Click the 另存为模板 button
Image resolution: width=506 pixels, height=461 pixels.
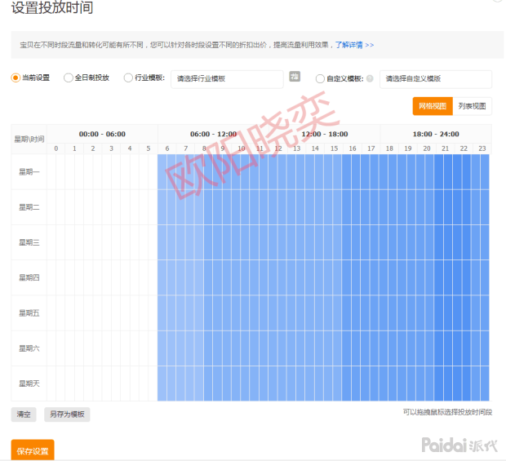coord(67,414)
